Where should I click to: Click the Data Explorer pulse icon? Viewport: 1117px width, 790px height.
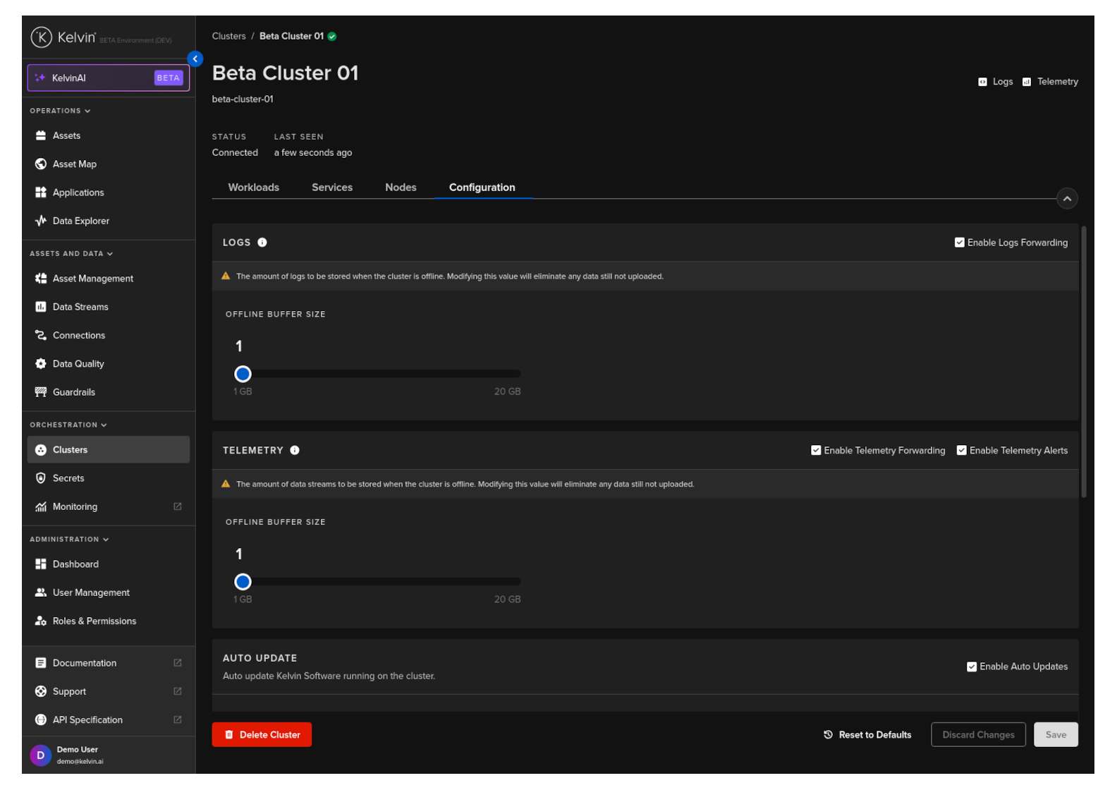41,221
